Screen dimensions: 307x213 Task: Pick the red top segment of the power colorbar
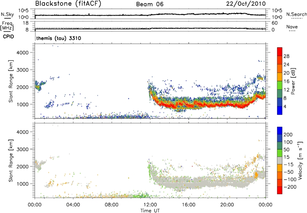pos(280,52)
